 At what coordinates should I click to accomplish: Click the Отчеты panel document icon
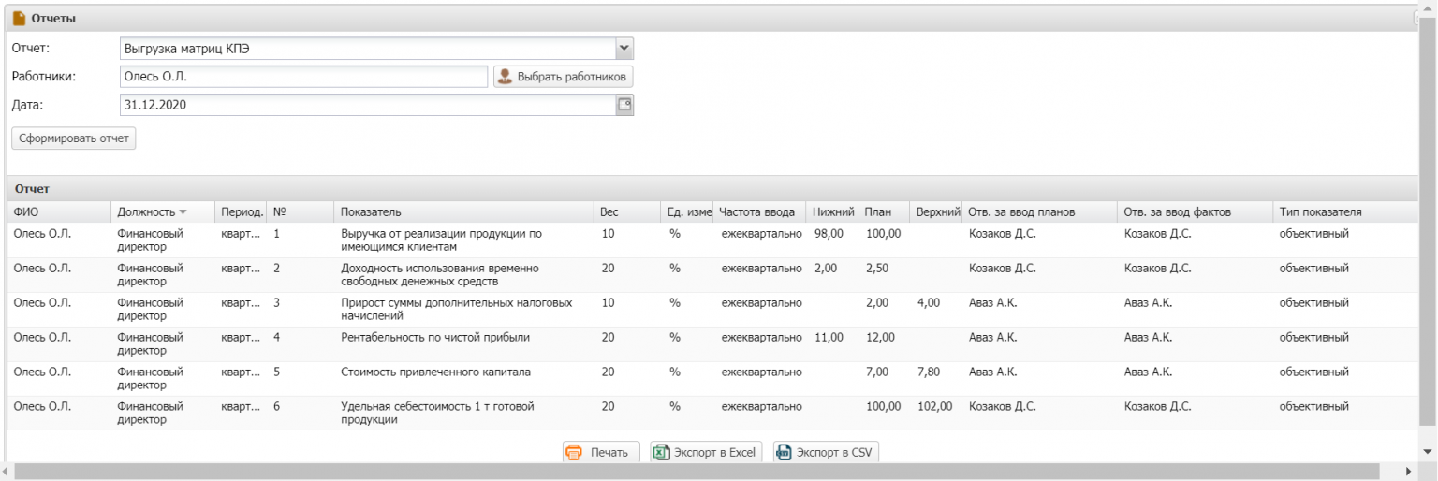pyautogui.click(x=19, y=18)
